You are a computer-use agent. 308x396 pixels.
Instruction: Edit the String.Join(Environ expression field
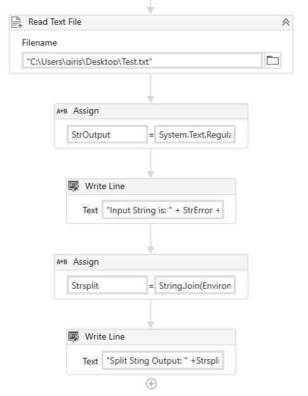(x=195, y=285)
